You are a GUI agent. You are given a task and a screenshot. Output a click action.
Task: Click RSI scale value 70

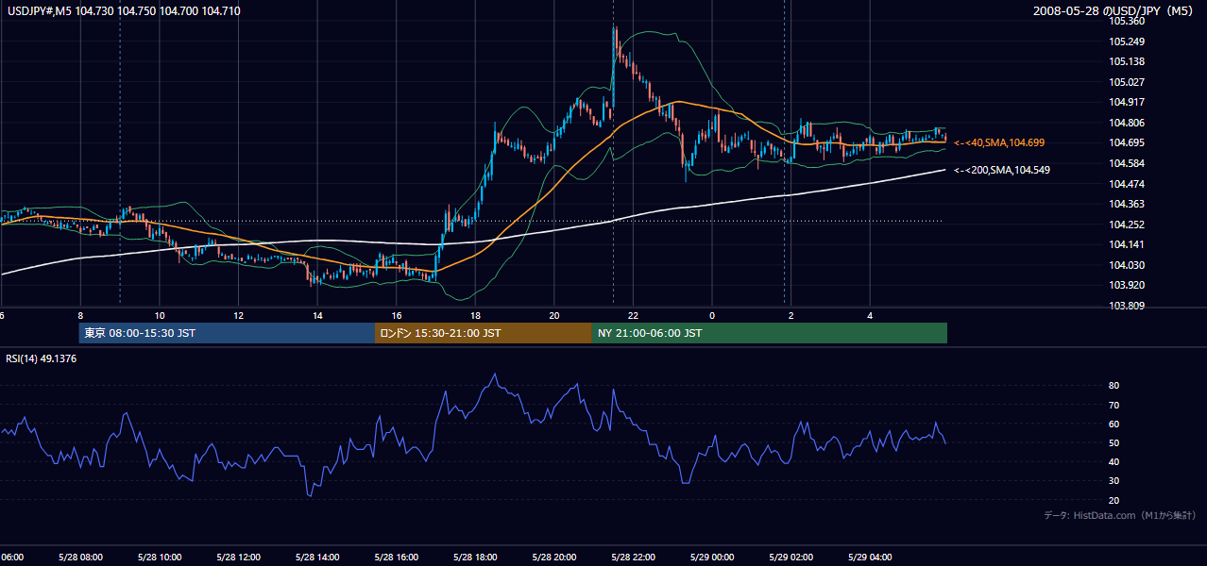[1114, 405]
